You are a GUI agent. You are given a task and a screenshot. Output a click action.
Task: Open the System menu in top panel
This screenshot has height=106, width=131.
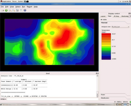[x=20, y=1]
